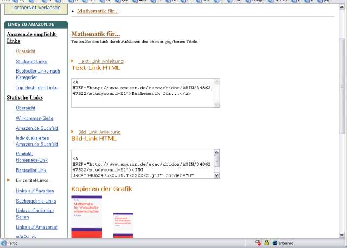347x248 pixels.
Task: Click the arrow bullet before Text-Link Anleitung
Action: point(73,61)
